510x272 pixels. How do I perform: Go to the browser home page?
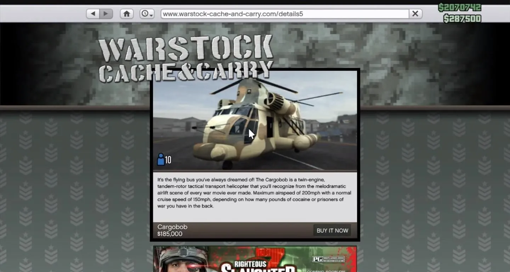pyautogui.click(x=126, y=14)
